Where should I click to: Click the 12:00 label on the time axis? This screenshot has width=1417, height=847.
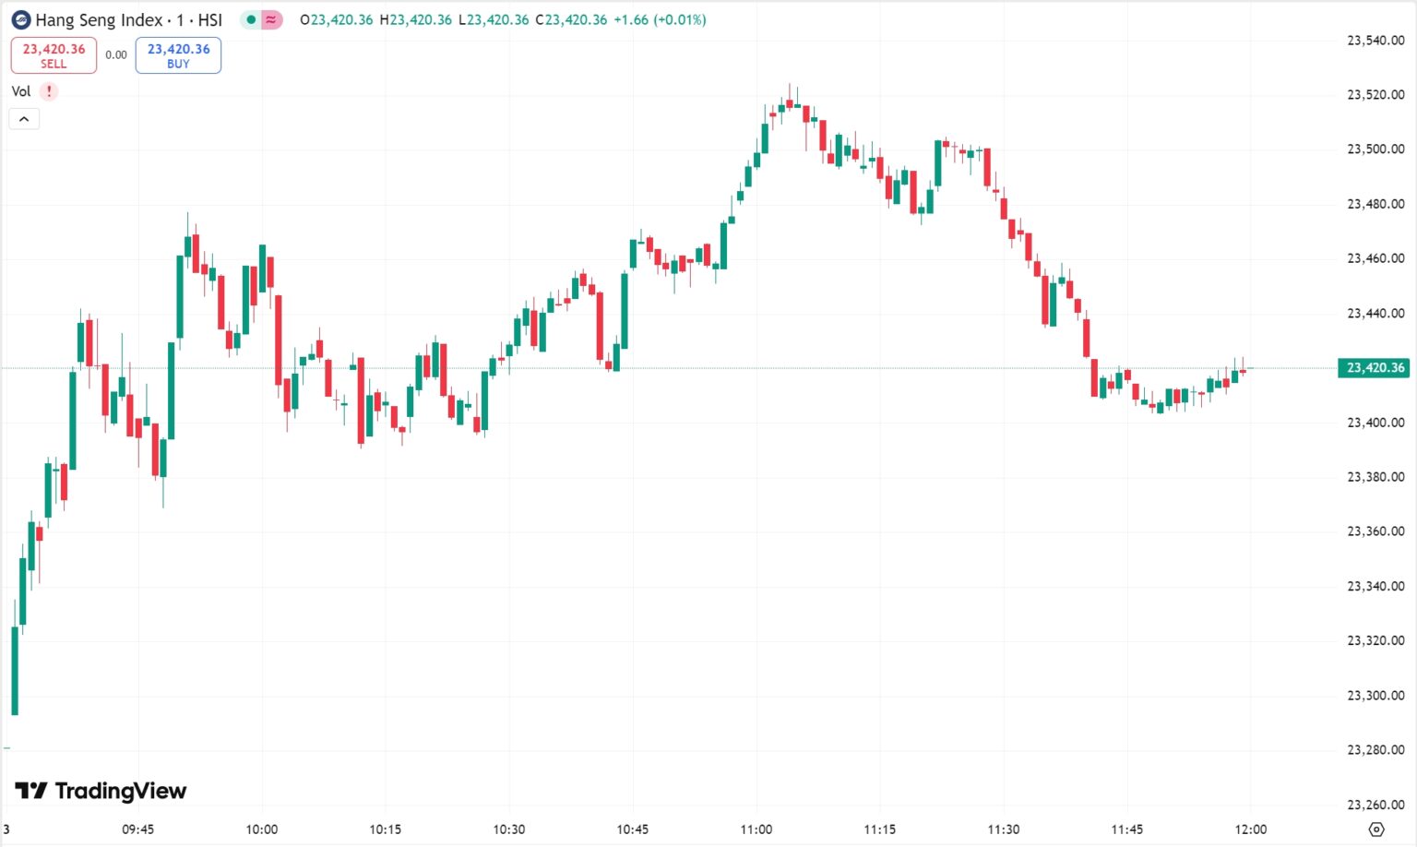[x=1250, y=829]
